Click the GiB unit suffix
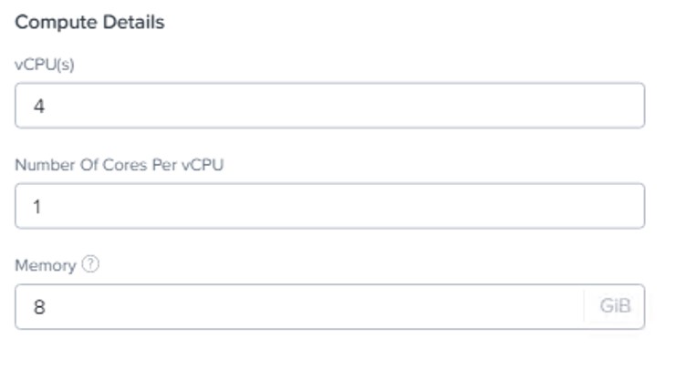686x370 pixels. [615, 307]
